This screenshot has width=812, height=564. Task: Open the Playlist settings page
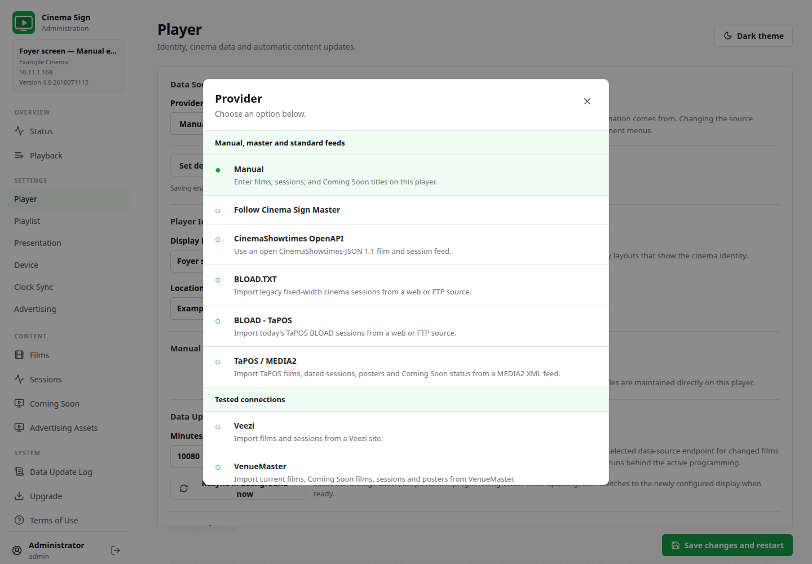tap(69, 221)
